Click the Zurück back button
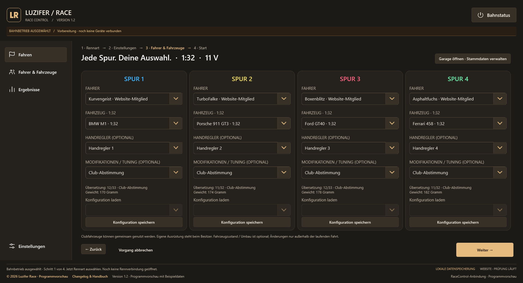Viewport: 523px width, 283px height. point(93,249)
